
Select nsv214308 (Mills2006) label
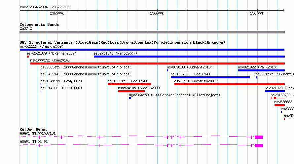[x=61, y=88]
